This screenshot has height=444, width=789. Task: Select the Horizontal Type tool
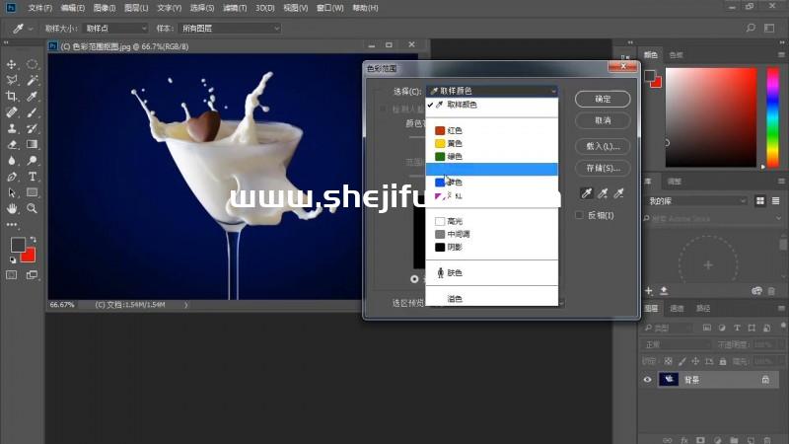(32, 177)
